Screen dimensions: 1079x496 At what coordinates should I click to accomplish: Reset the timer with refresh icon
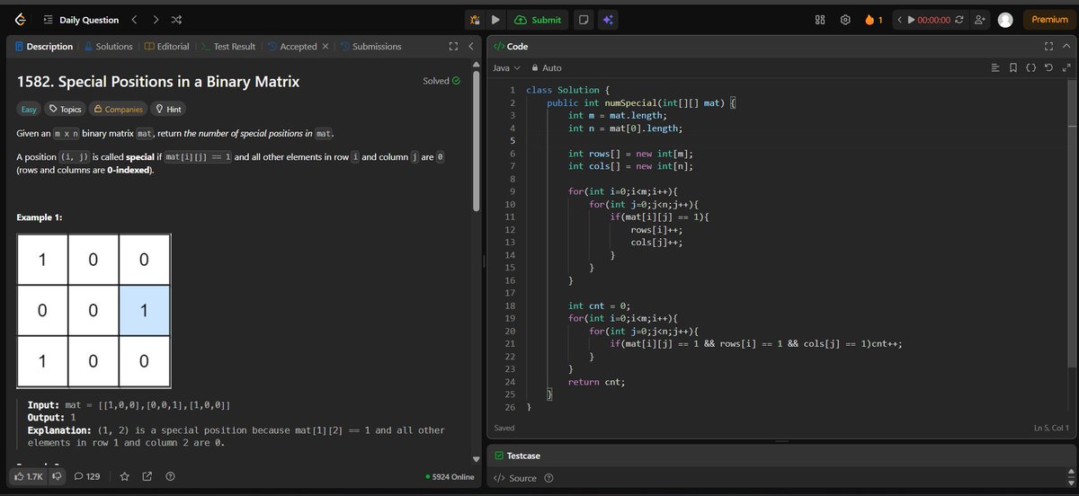(959, 20)
